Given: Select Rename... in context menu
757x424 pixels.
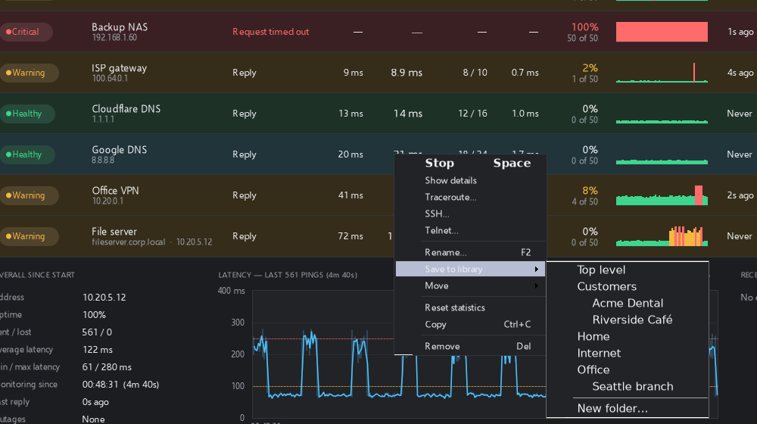Looking at the screenshot, I should coord(471,253).
